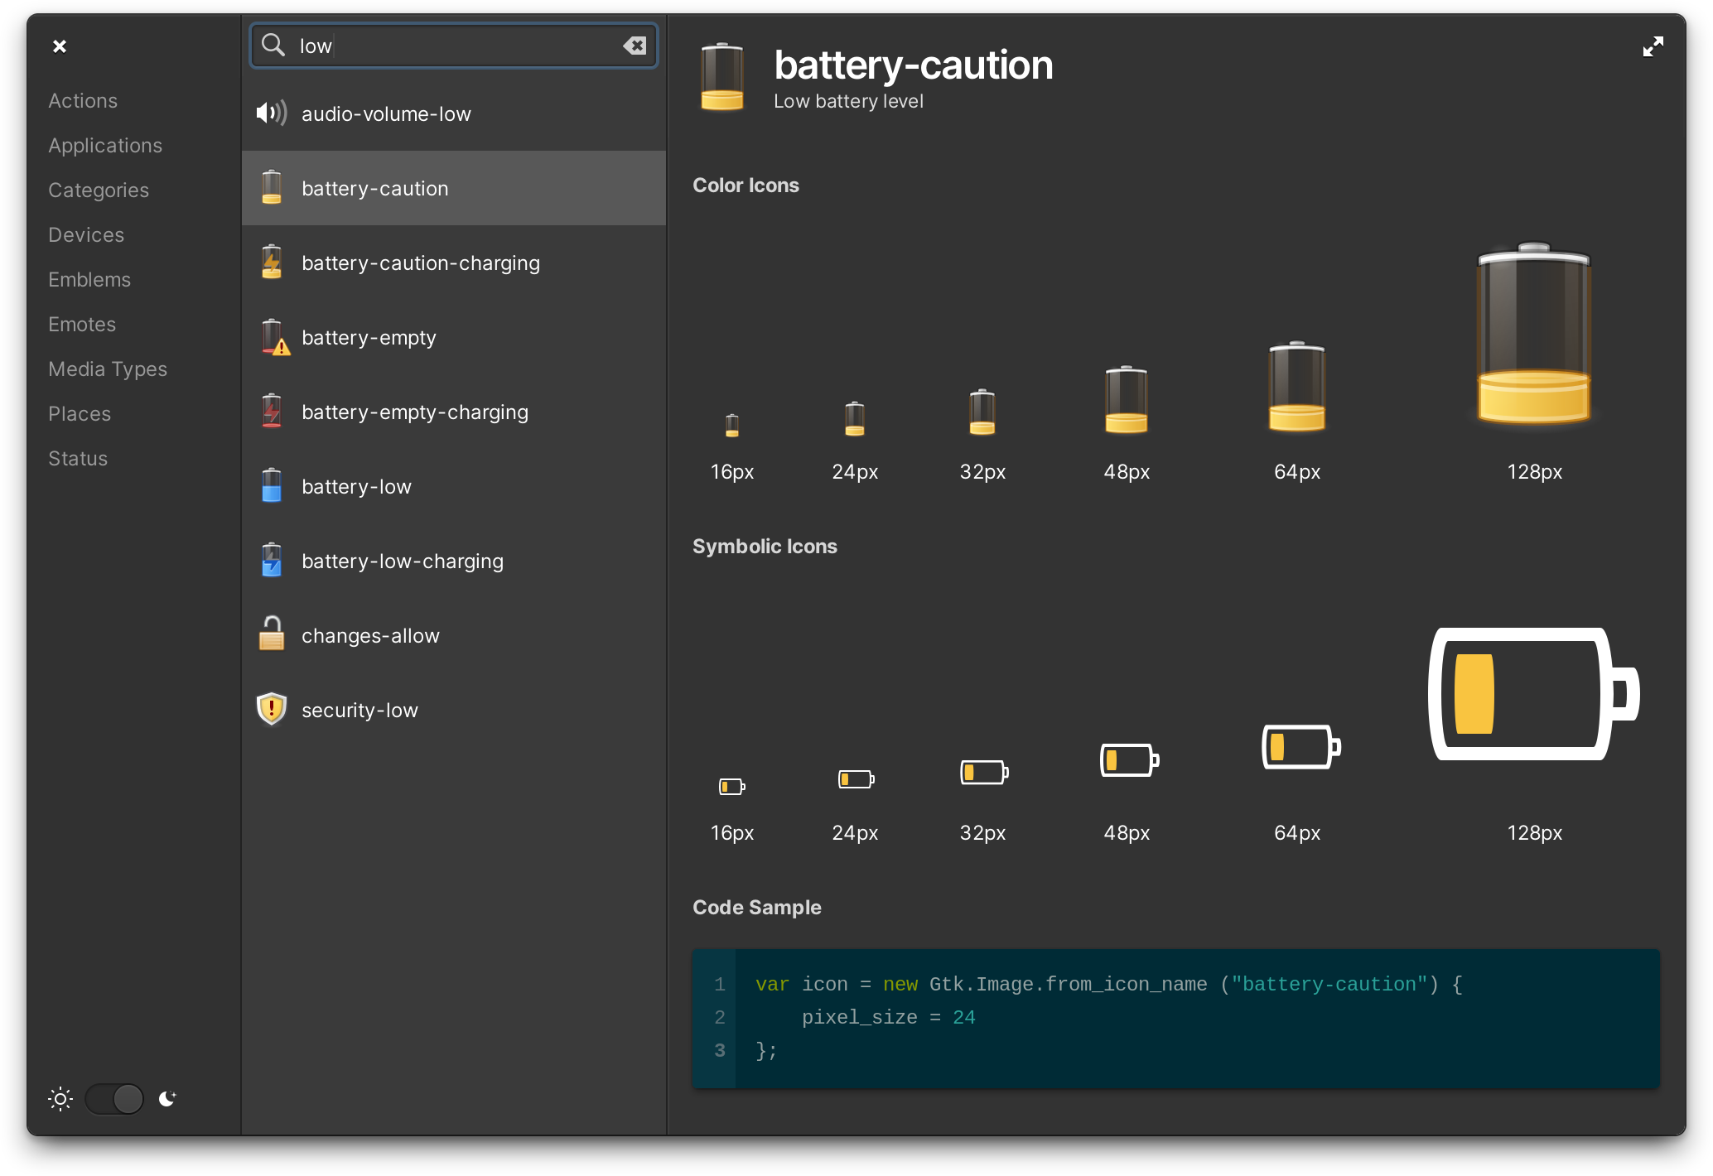
Task: Click the battery-empty-charging list icon
Action: coord(272,412)
